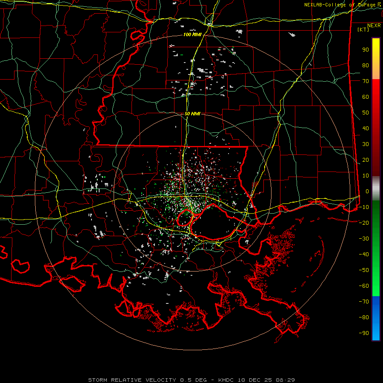Click the -50 value on velocity scale

point(364,270)
